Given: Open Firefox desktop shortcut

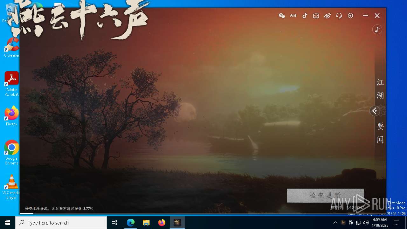Looking at the screenshot, I should [11, 116].
